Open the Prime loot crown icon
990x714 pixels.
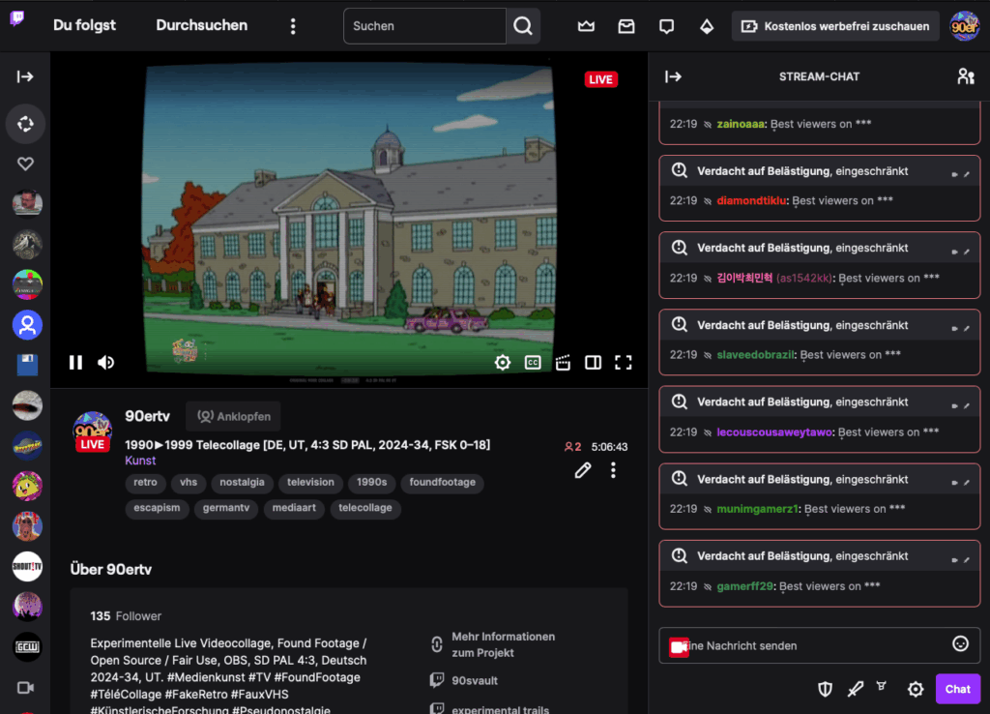coord(586,26)
